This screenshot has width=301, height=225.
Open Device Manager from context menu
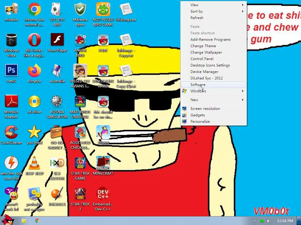pyautogui.click(x=213, y=71)
